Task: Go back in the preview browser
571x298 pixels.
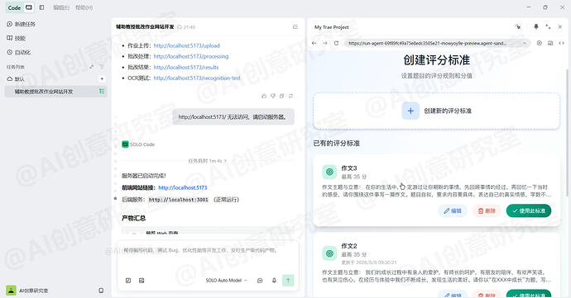Action: coord(314,43)
